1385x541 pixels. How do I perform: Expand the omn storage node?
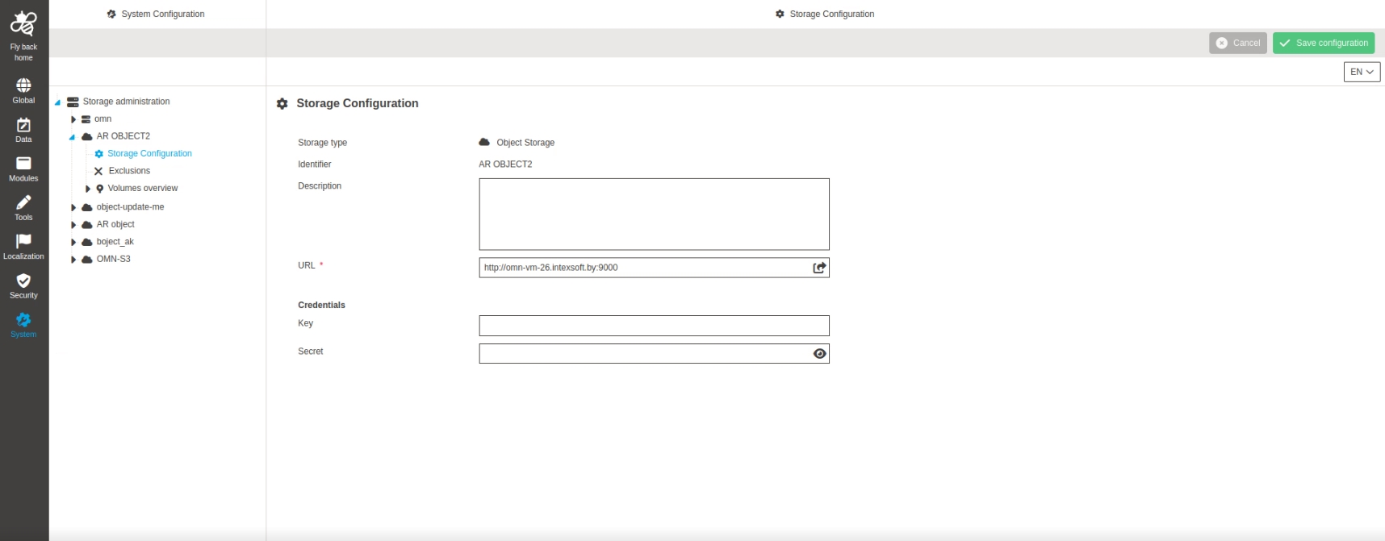point(73,119)
